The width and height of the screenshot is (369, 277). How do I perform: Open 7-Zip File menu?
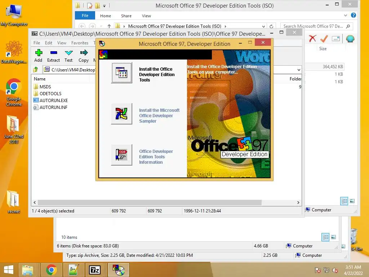tap(37, 43)
